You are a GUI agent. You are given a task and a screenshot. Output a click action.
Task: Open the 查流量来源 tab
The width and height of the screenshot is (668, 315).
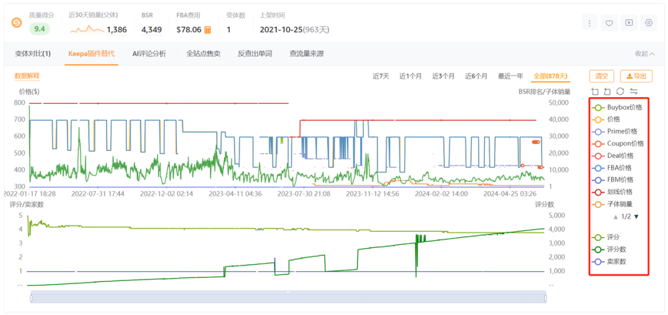306,54
